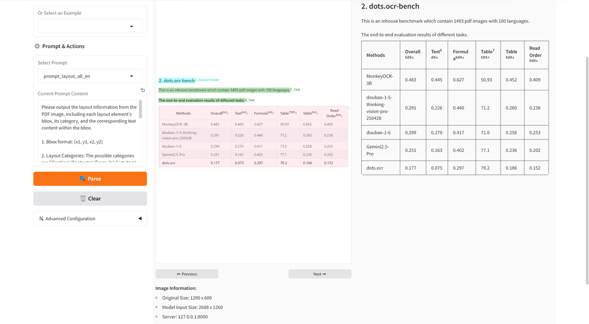The width and height of the screenshot is (589, 324).
Task: Click value 0.075 in the results table
Action: click(x=437, y=168)
